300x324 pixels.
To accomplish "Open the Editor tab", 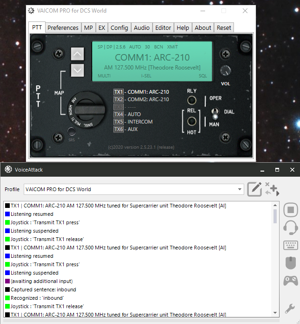I will coord(163,28).
